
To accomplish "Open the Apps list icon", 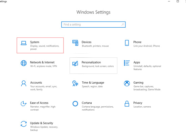I will tap(127, 63).
